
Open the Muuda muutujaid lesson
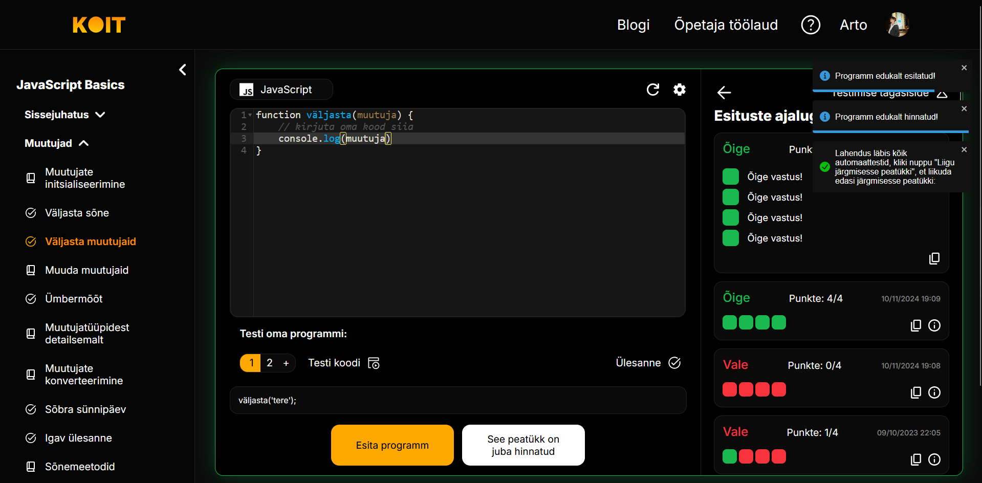[86, 270]
